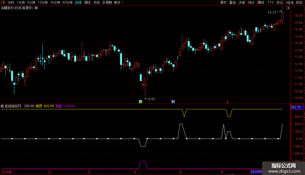Click the highlighted 2025/06 date label
This screenshot has width=305, height=175.
click(256, 172)
